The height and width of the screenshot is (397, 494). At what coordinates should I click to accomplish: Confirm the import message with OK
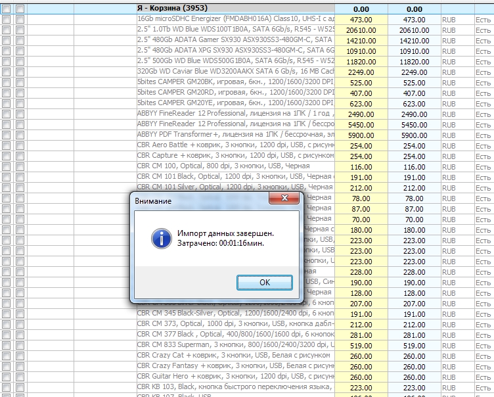click(265, 282)
